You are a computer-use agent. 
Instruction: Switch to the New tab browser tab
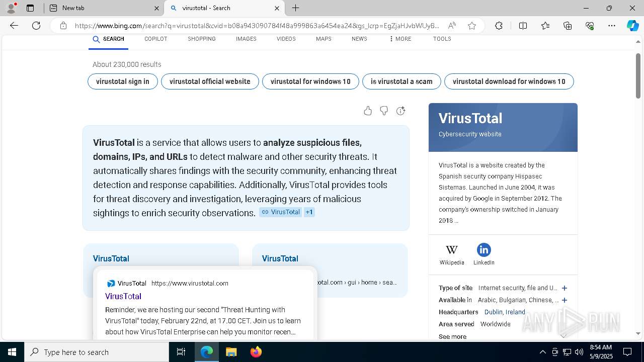click(104, 8)
